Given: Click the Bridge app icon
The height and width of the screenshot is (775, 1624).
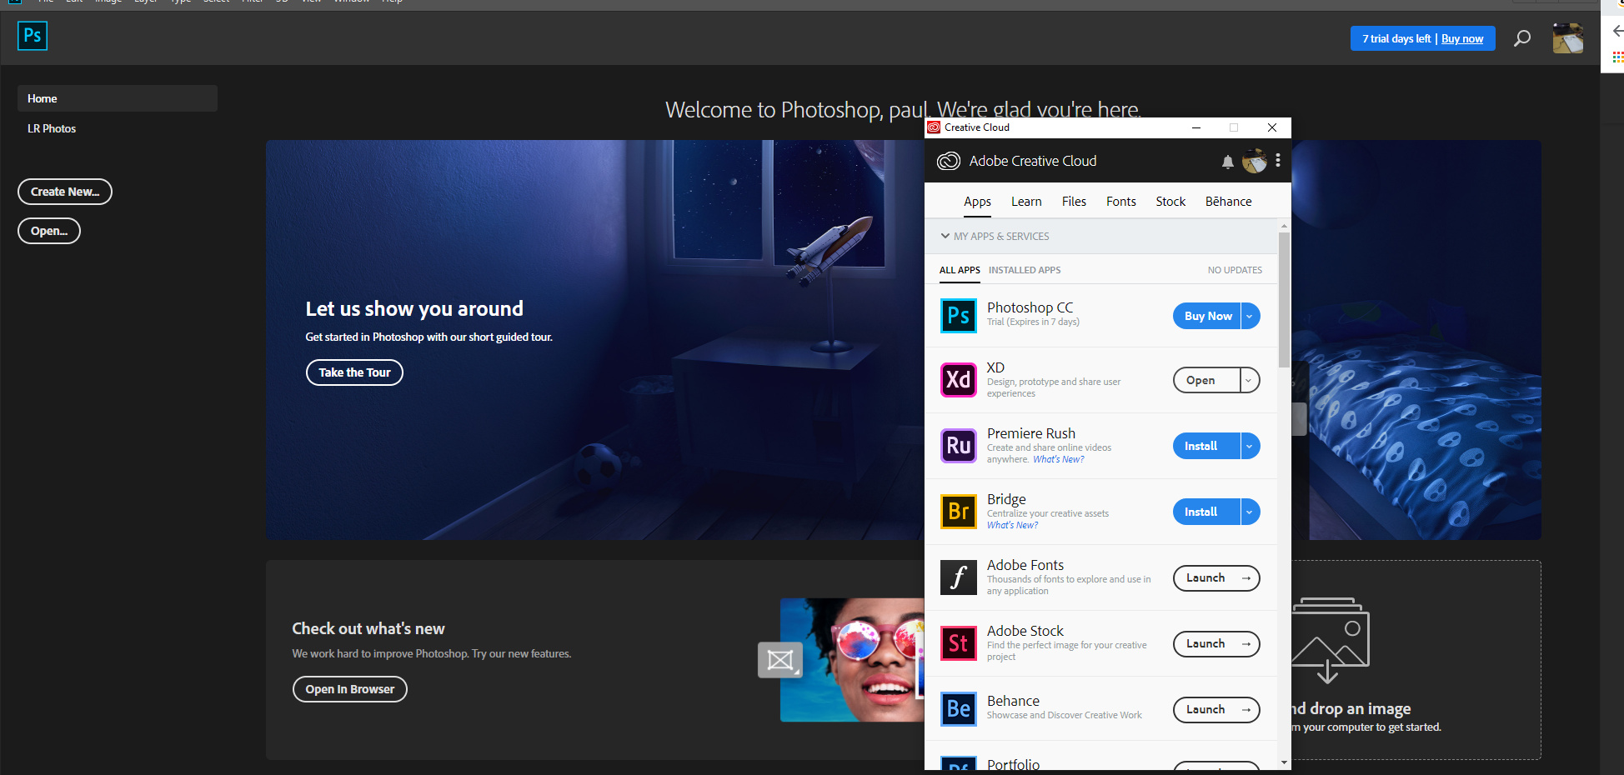Looking at the screenshot, I should (958, 512).
